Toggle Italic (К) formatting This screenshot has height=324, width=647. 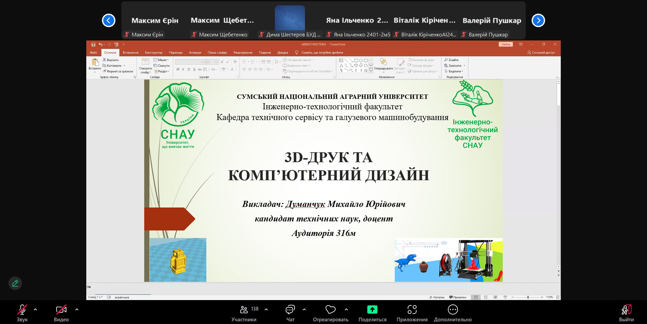pyautogui.click(x=183, y=69)
